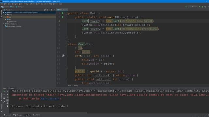Debug Main using the toolbar bug icon
The height and width of the screenshot is (117, 209).
(202, 7)
